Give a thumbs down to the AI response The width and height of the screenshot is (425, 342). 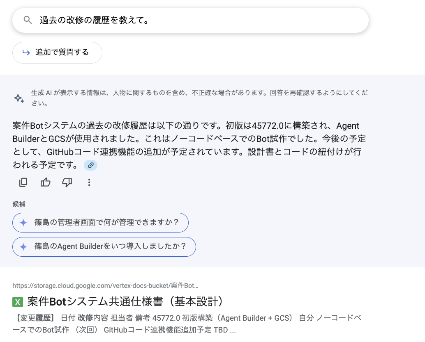click(x=67, y=182)
